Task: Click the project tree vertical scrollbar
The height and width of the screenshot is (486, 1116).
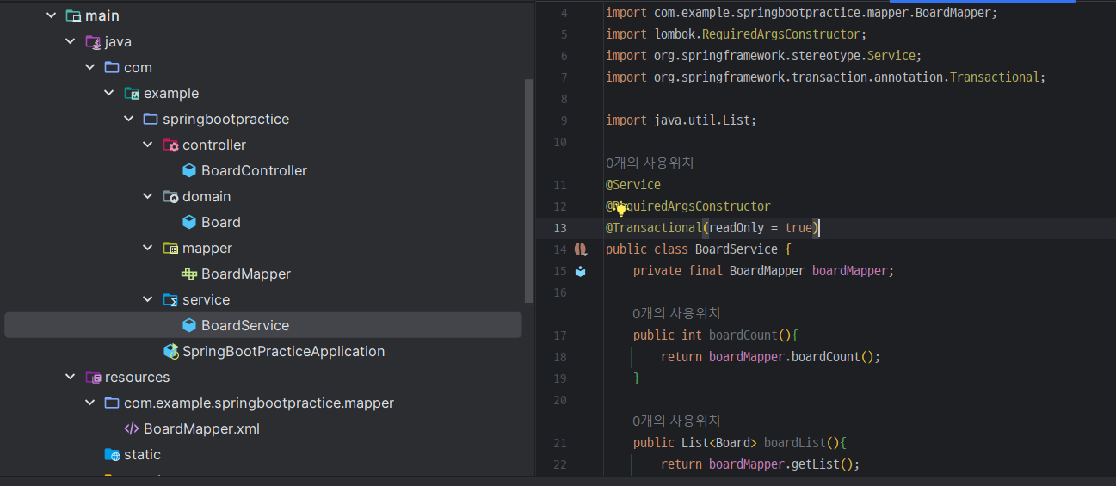Action: pyautogui.click(x=529, y=191)
